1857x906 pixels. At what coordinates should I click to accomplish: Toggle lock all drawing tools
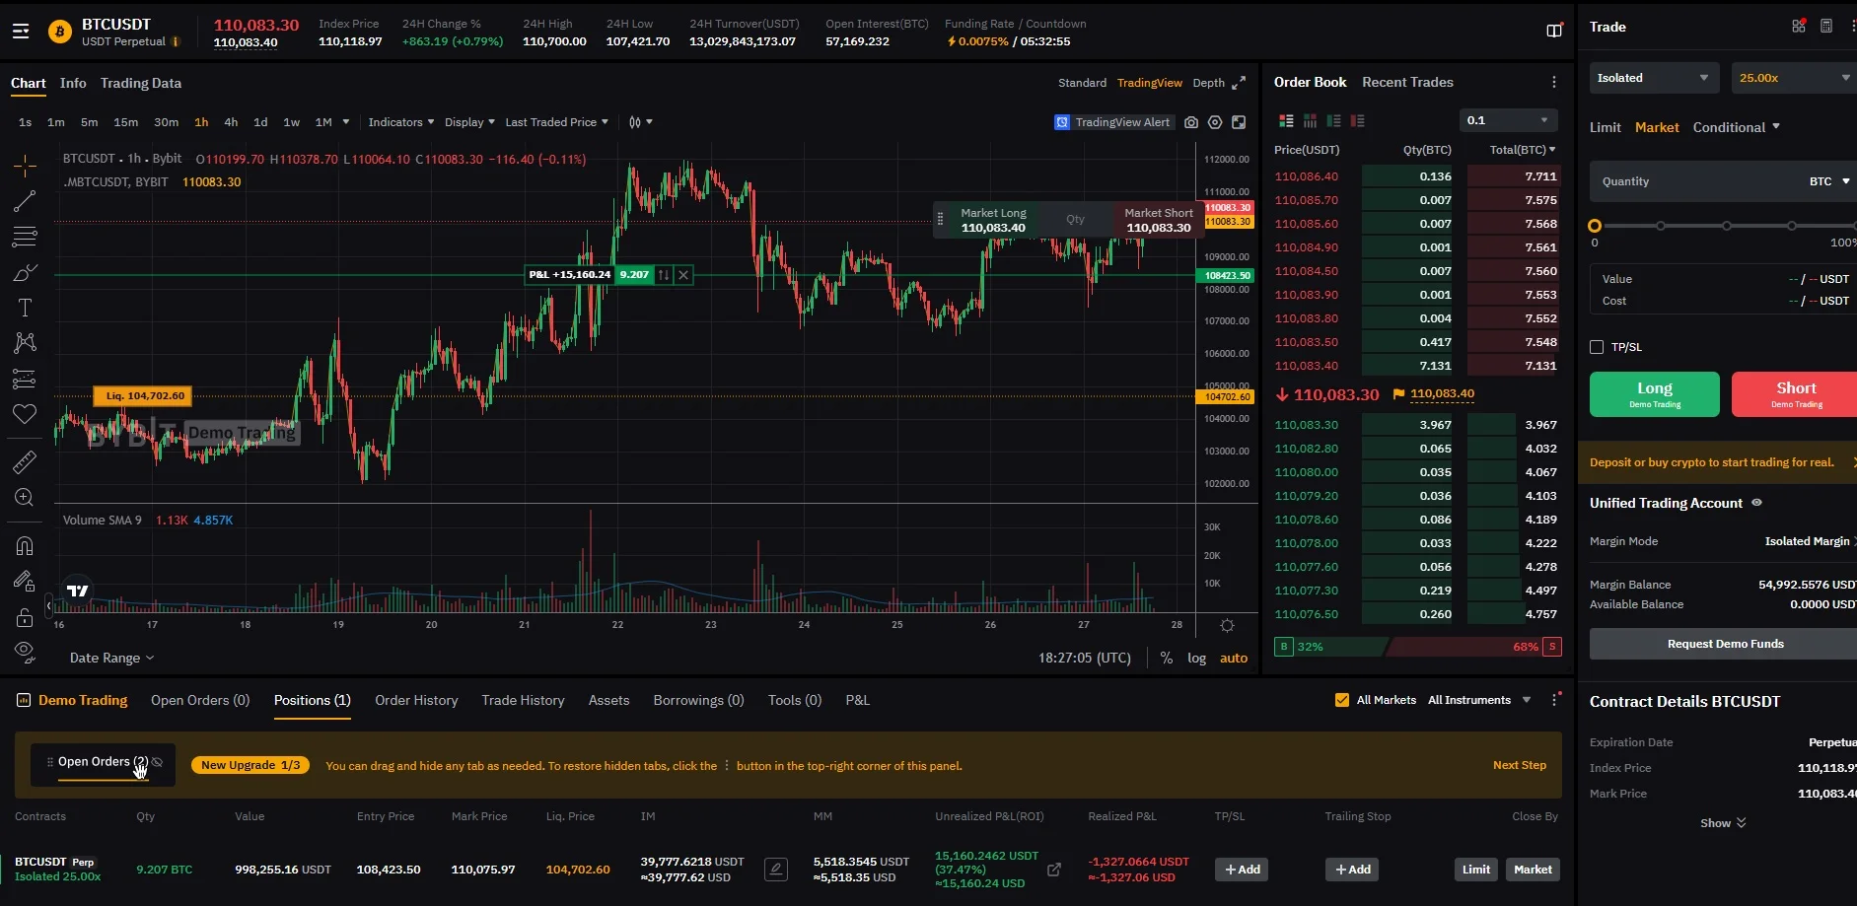(x=25, y=617)
